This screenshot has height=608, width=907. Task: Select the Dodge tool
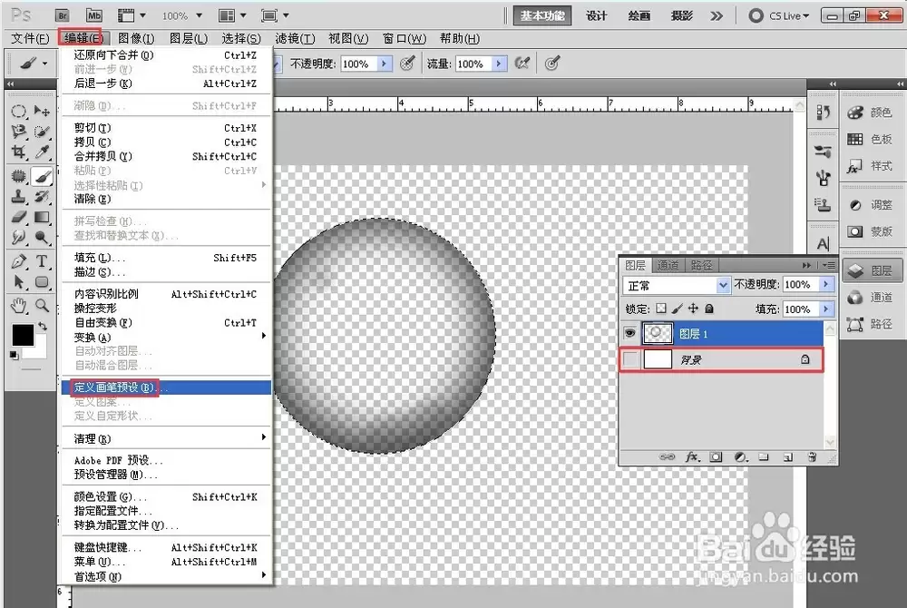tap(42, 237)
